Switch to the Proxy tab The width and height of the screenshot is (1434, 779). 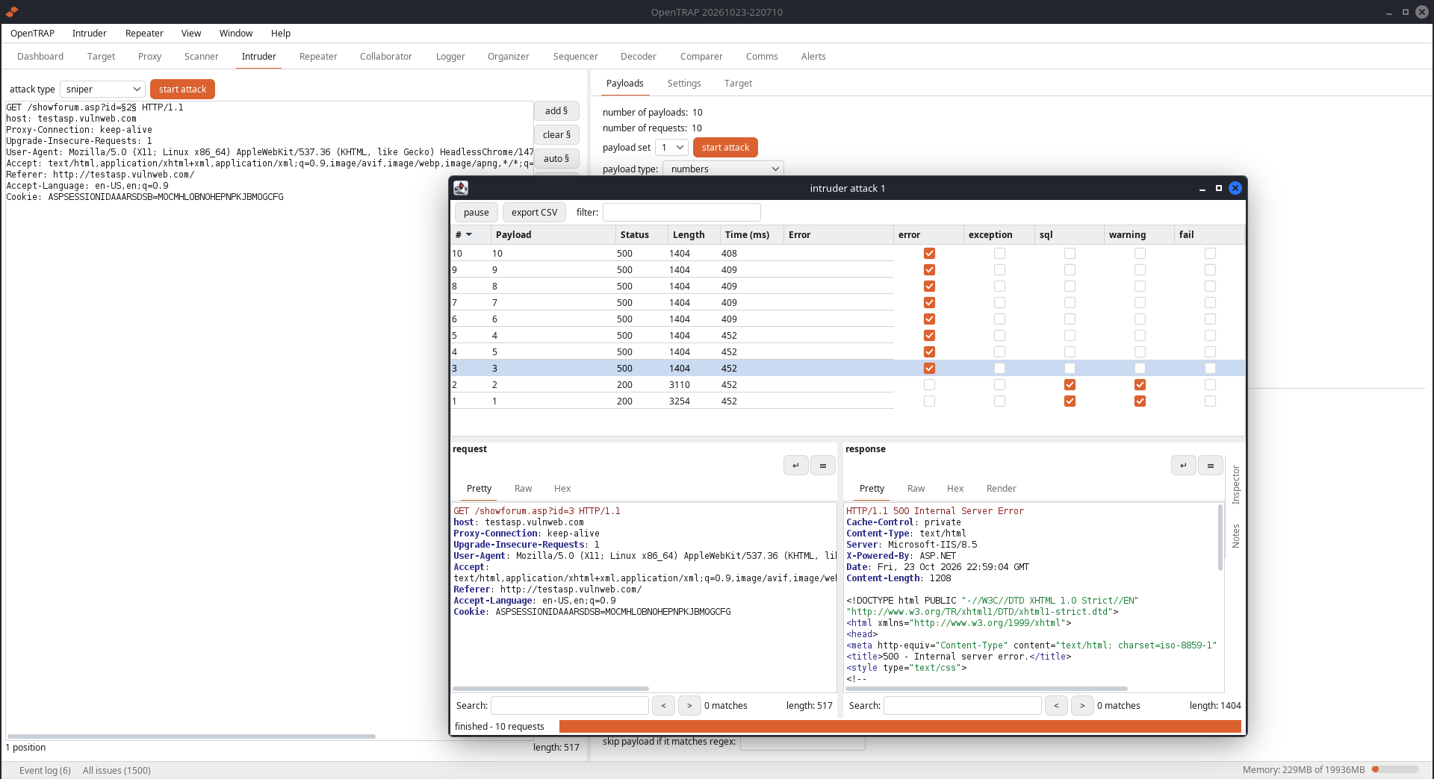coord(149,57)
